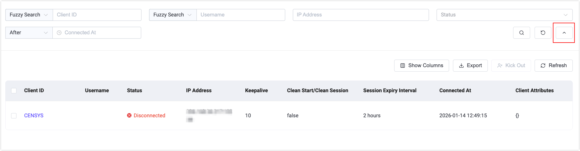The height and width of the screenshot is (151, 580).
Task: Click the reset filters icon button
Action: point(543,33)
